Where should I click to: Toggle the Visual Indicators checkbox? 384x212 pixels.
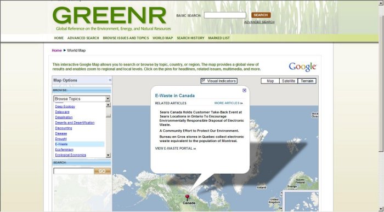pyautogui.click(x=204, y=81)
